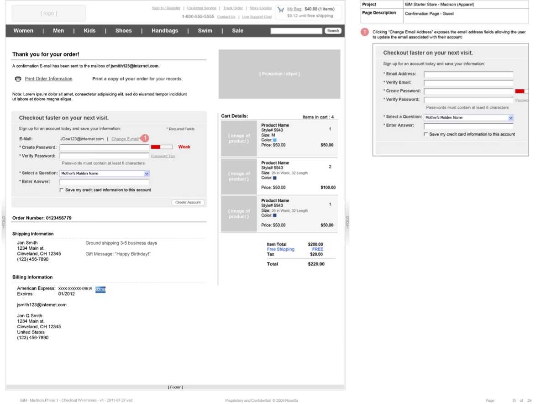546x404 pixels.
Task: Check Save my credit card box in annotation panel
Action: tap(425, 134)
